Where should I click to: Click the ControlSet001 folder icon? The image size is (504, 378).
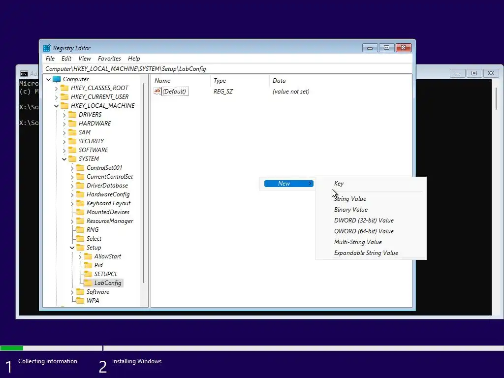pos(80,168)
